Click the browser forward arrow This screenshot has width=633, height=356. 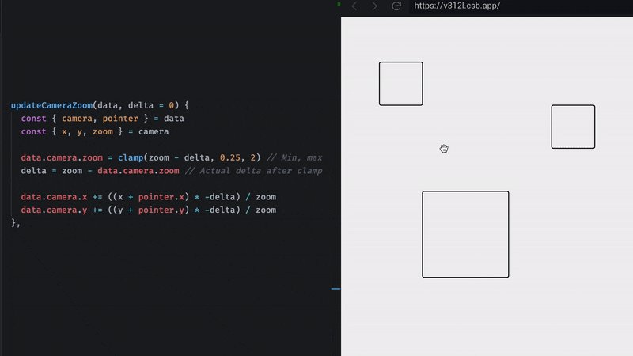click(x=374, y=6)
